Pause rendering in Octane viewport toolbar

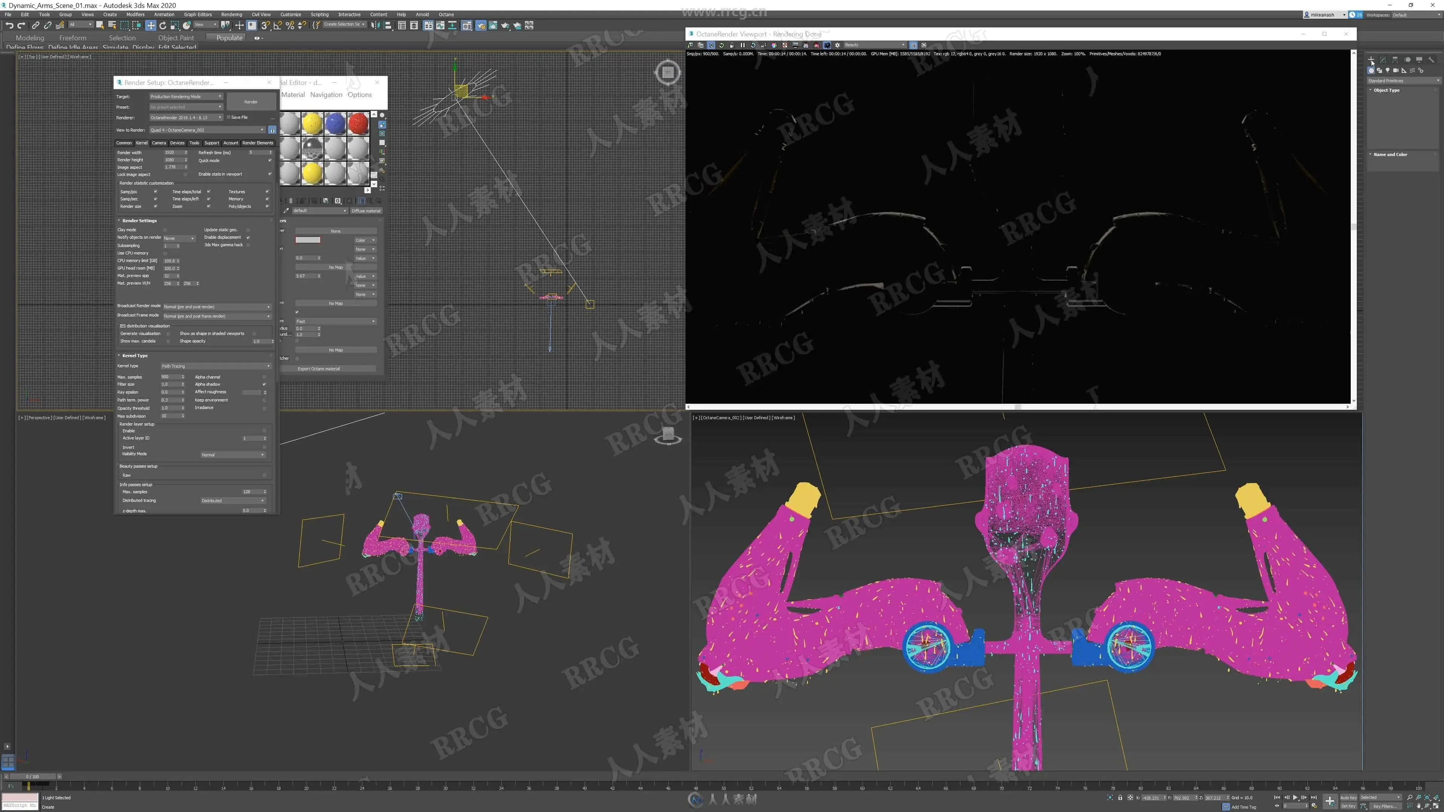[x=743, y=45]
